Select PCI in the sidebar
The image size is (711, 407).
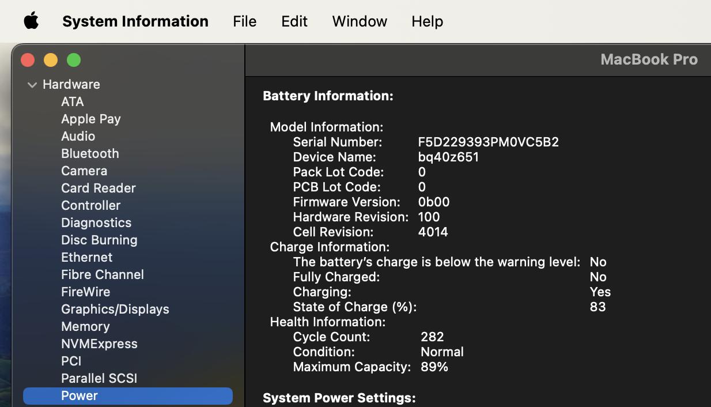[71, 361]
